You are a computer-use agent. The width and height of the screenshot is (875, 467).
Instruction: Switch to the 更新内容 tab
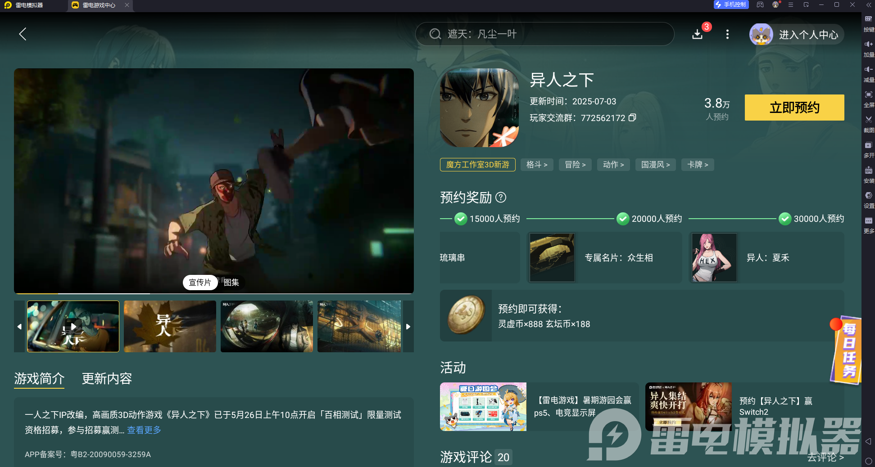coord(107,379)
